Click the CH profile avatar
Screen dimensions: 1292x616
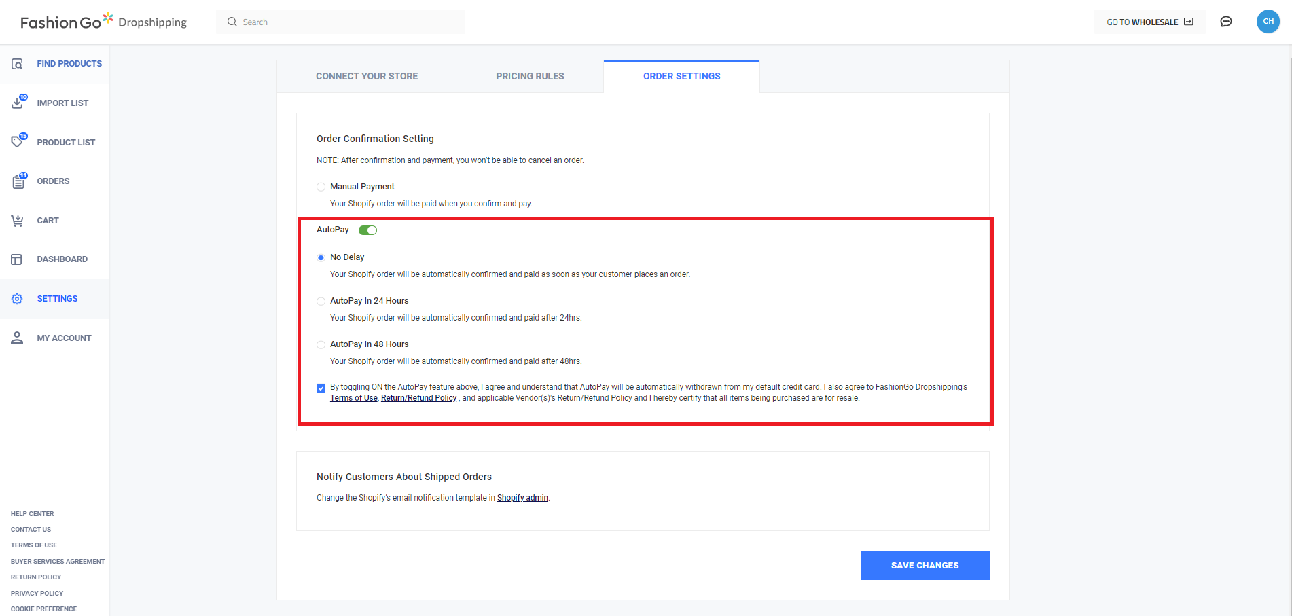[x=1268, y=22]
